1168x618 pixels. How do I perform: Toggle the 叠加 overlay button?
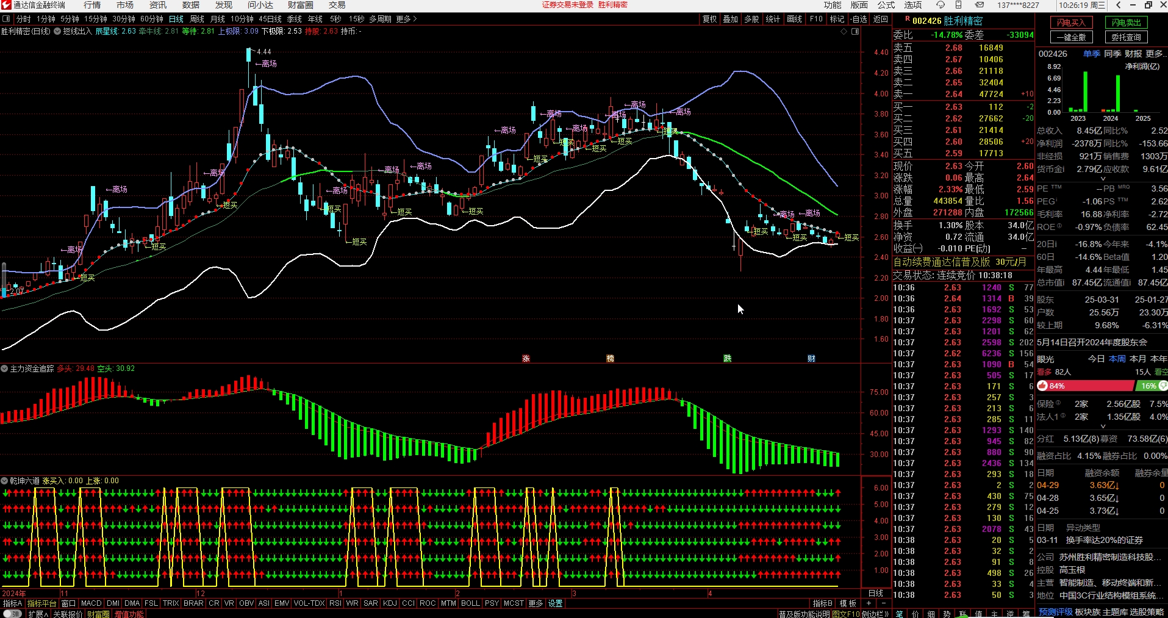tap(730, 19)
